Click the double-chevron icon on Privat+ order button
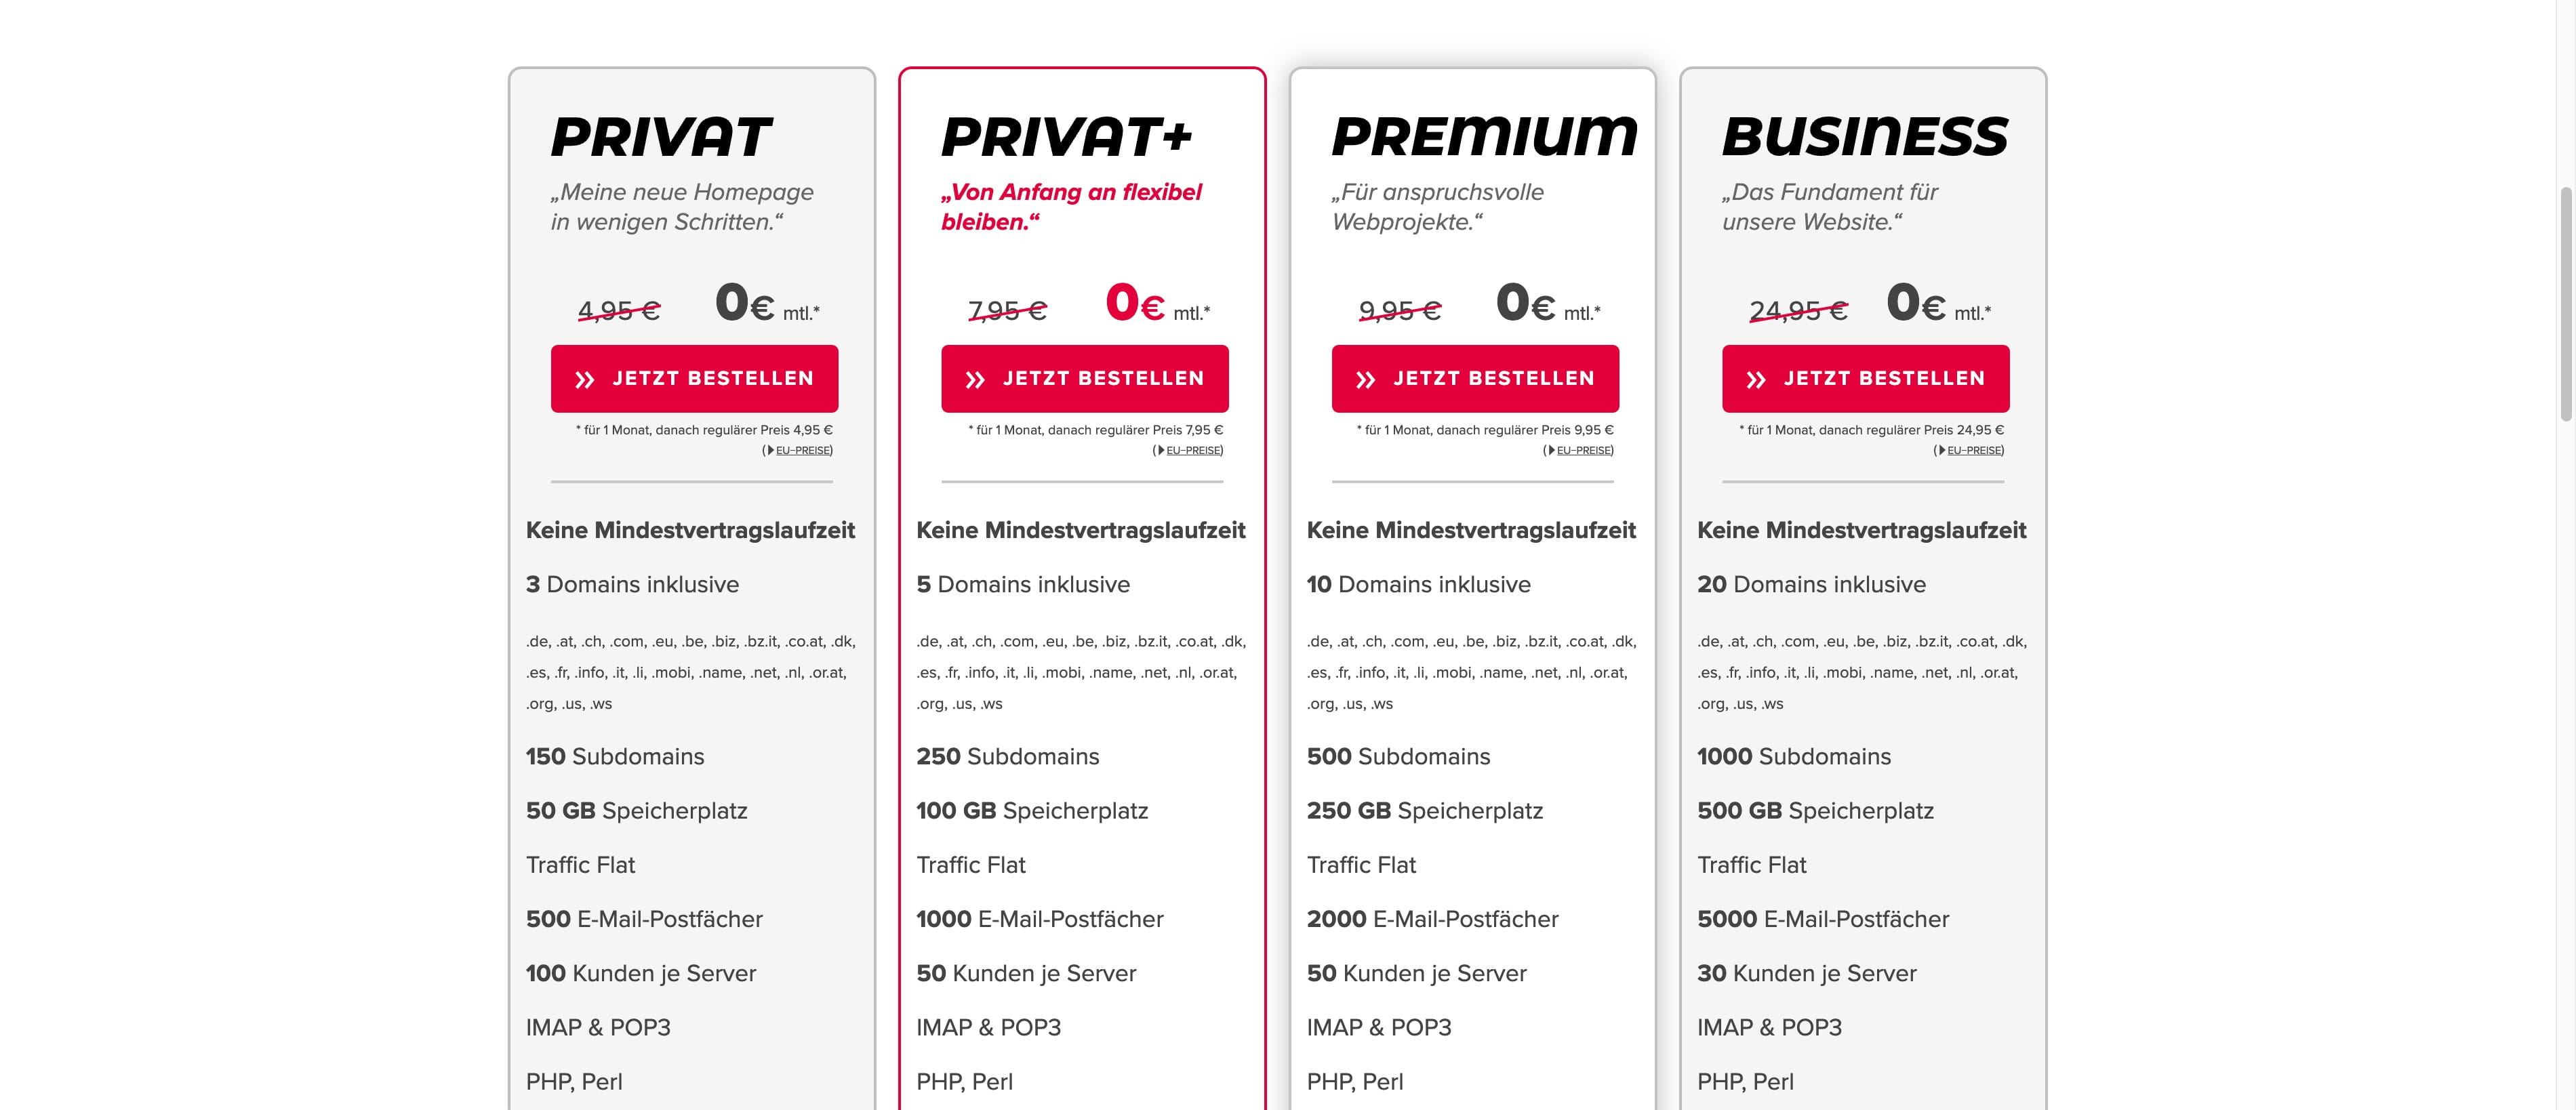This screenshot has width=2576, height=1110. pos(975,380)
